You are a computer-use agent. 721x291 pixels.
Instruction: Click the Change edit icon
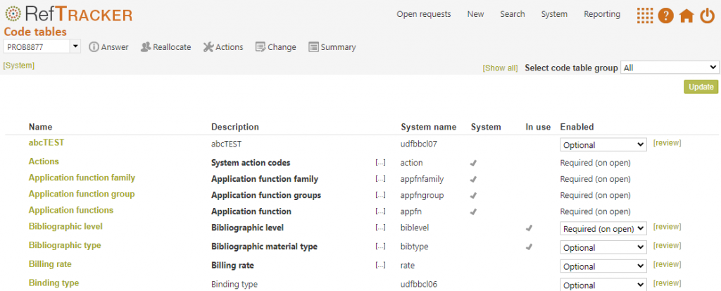[261, 47]
